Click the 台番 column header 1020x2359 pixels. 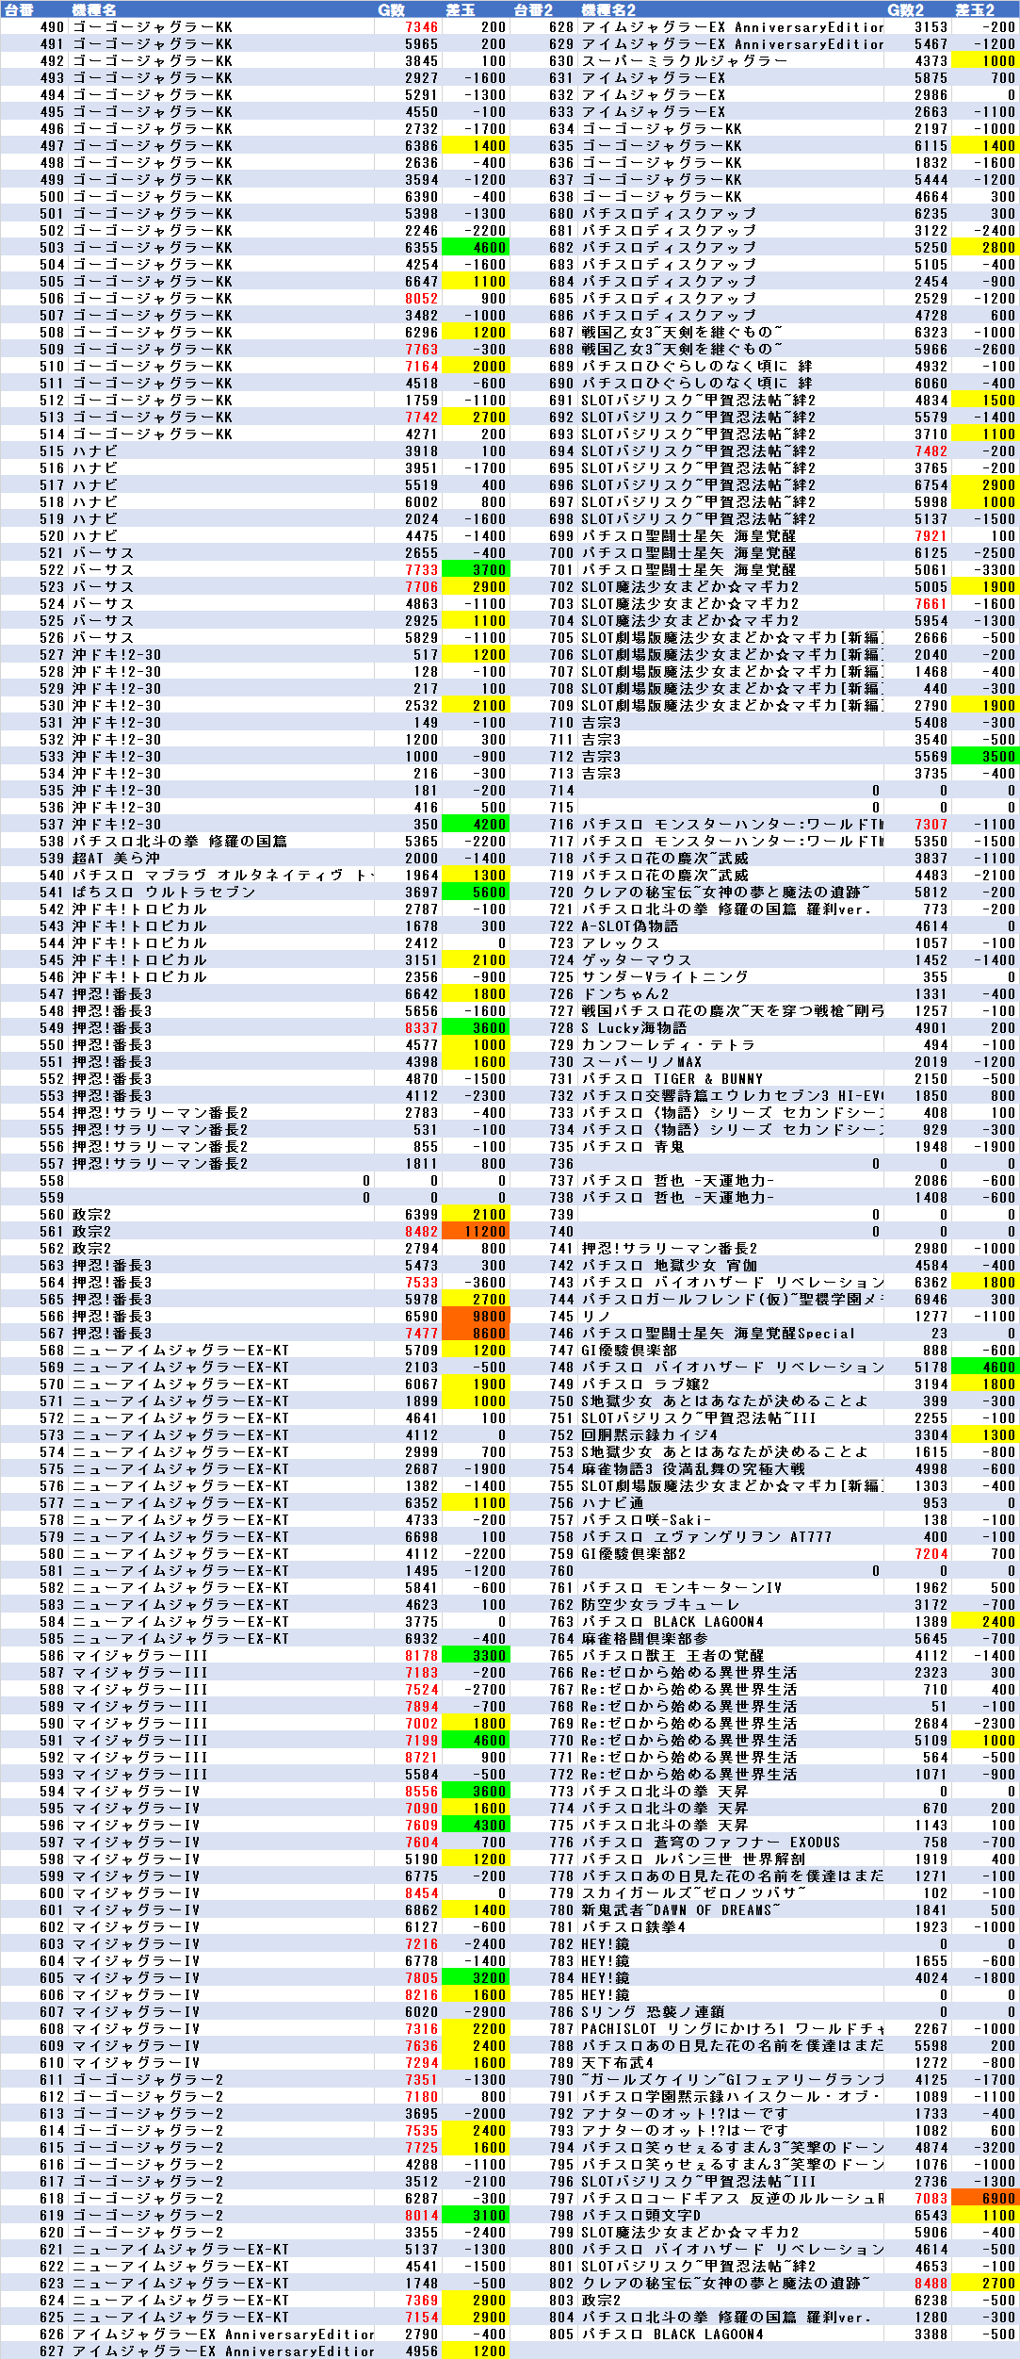pos(34,9)
